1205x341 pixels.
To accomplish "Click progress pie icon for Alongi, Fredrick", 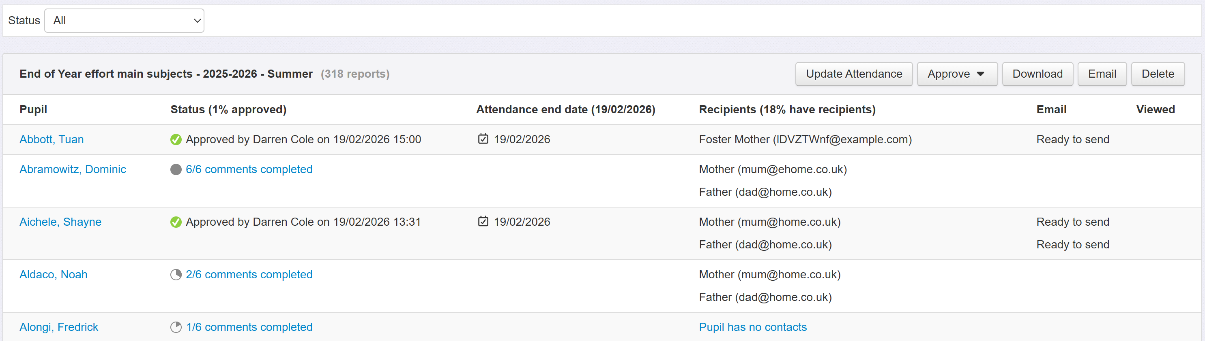I will coord(176,327).
